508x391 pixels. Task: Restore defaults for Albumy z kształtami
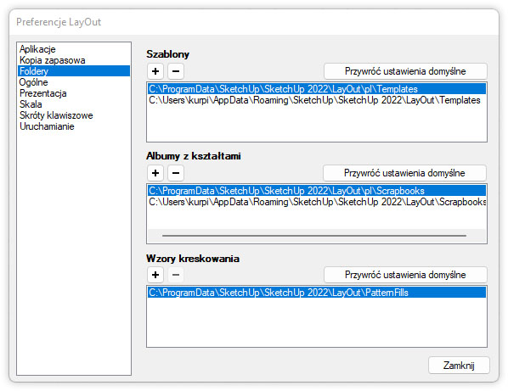coord(404,173)
